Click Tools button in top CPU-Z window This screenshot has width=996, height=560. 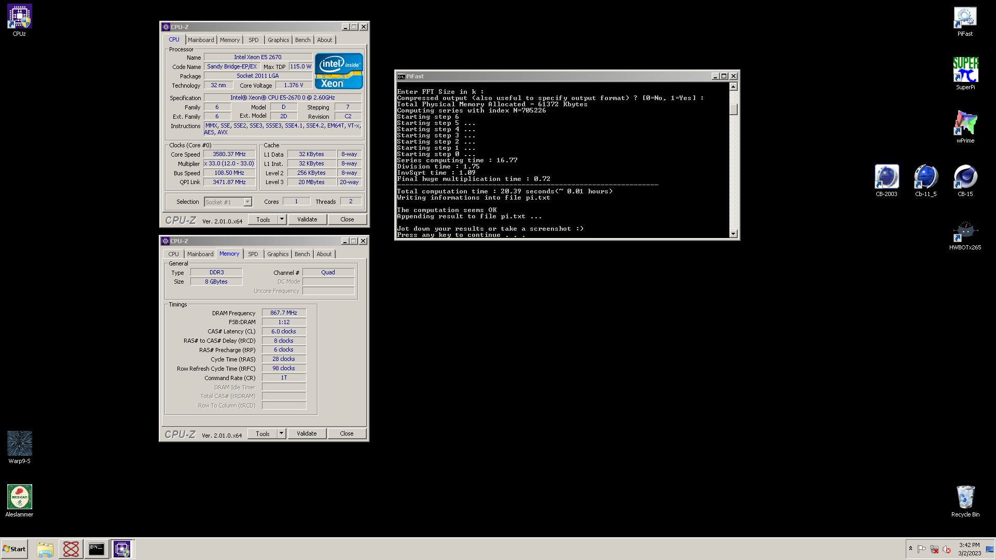263,219
